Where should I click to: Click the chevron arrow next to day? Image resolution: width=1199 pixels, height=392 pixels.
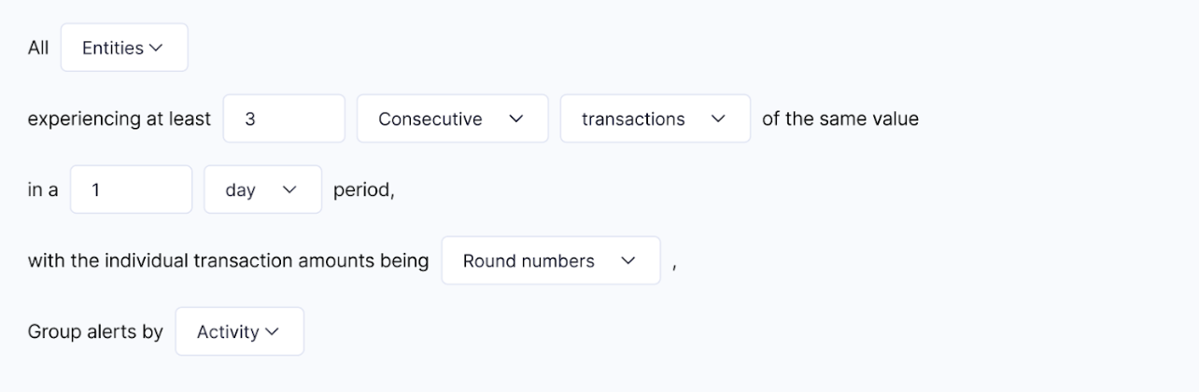click(x=289, y=189)
